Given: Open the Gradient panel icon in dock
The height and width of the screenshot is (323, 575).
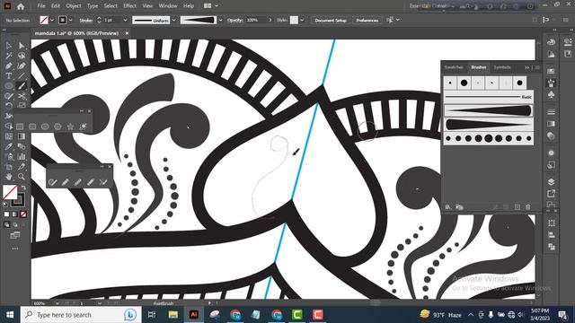Looking at the screenshot, I should click(551, 124).
